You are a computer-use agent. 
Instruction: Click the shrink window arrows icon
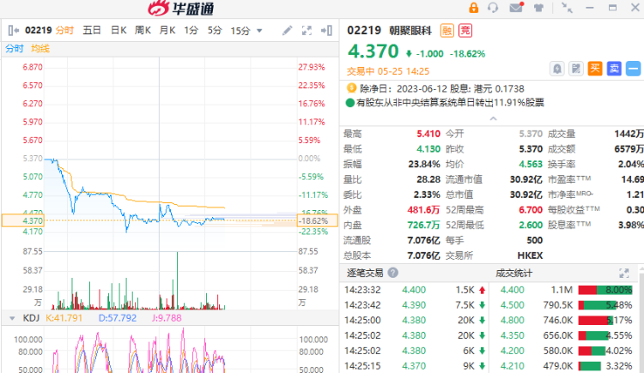(x=567, y=8)
